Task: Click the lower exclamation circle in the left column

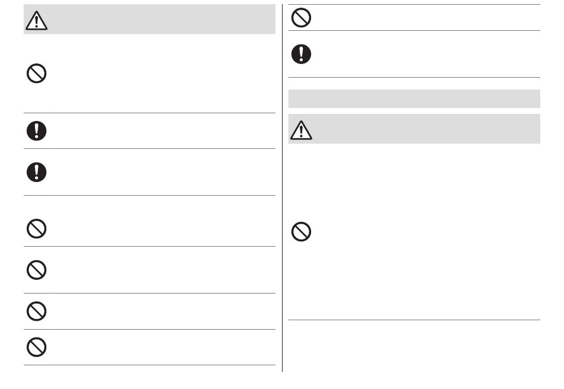Action: (37, 172)
